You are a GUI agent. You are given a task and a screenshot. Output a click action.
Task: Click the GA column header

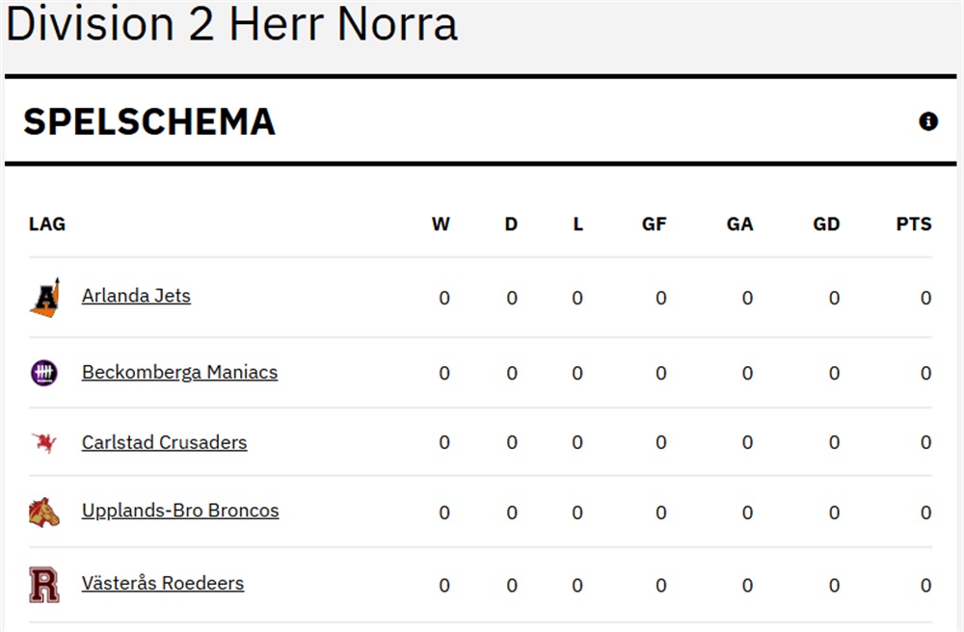(x=739, y=224)
